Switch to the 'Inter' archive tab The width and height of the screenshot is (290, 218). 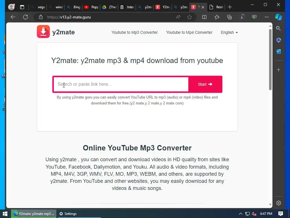coord(127,7)
